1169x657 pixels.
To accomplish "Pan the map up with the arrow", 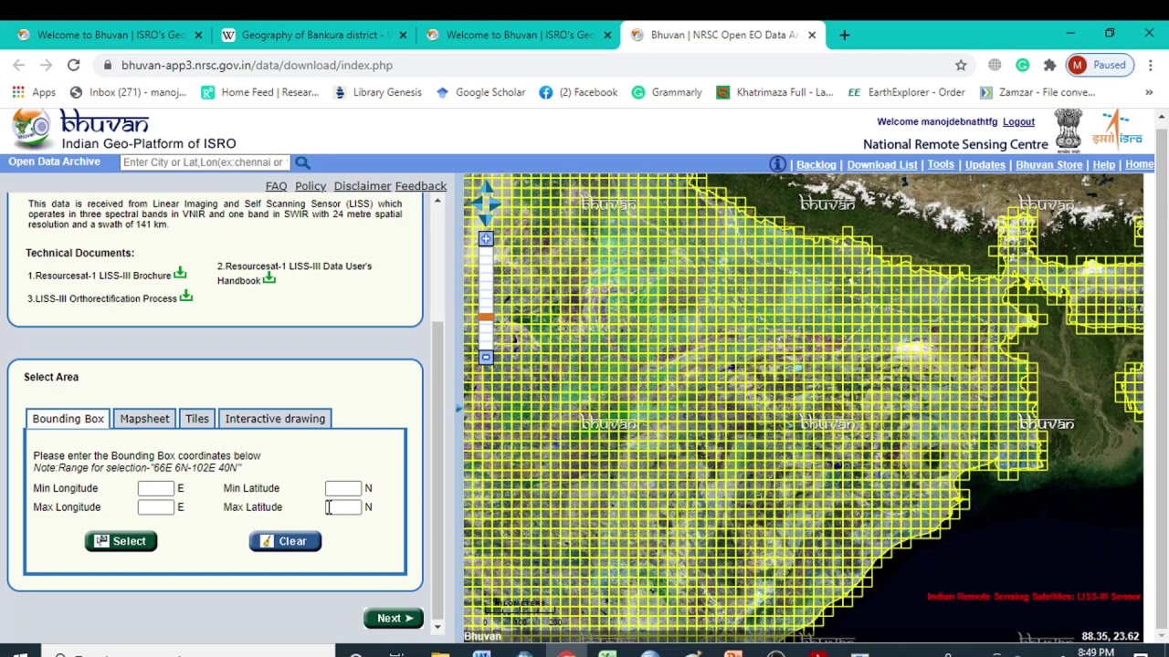I will coord(486,187).
